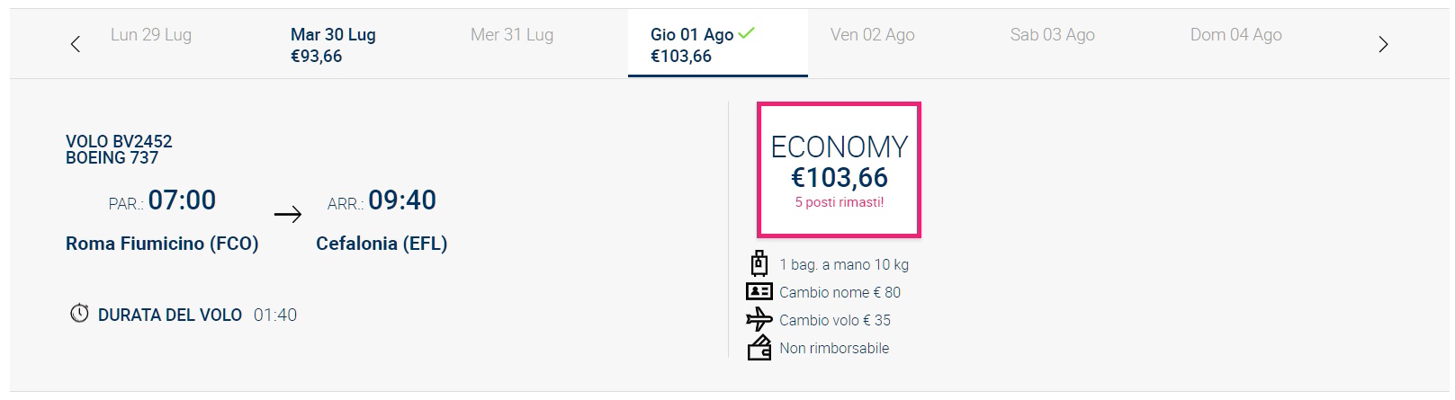Pick the Ven 02 Ago date
Image resolution: width=1455 pixels, height=400 pixels.
[x=872, y=35]
